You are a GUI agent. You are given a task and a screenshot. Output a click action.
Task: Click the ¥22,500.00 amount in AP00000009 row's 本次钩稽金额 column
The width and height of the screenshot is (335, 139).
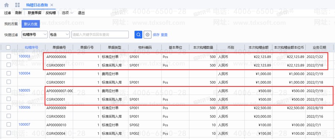(x=262, y=108)
